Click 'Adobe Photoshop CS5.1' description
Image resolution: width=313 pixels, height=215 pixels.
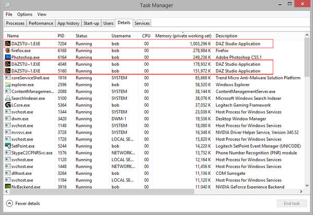[238, 57]
